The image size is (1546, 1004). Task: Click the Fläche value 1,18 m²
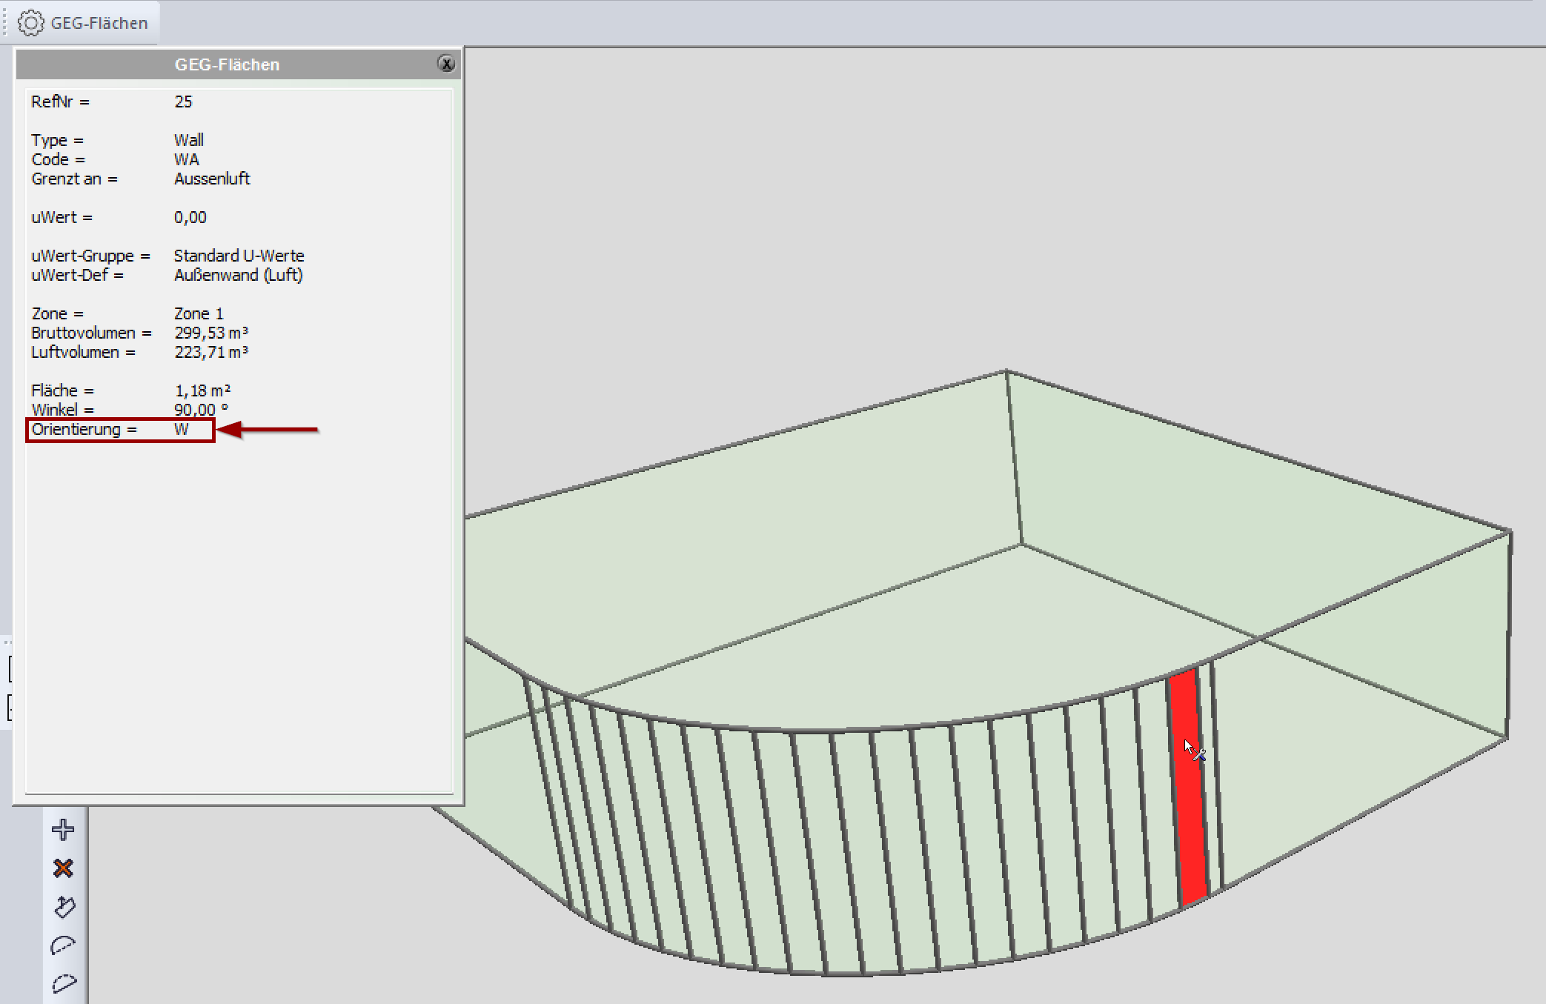(202, 390)
